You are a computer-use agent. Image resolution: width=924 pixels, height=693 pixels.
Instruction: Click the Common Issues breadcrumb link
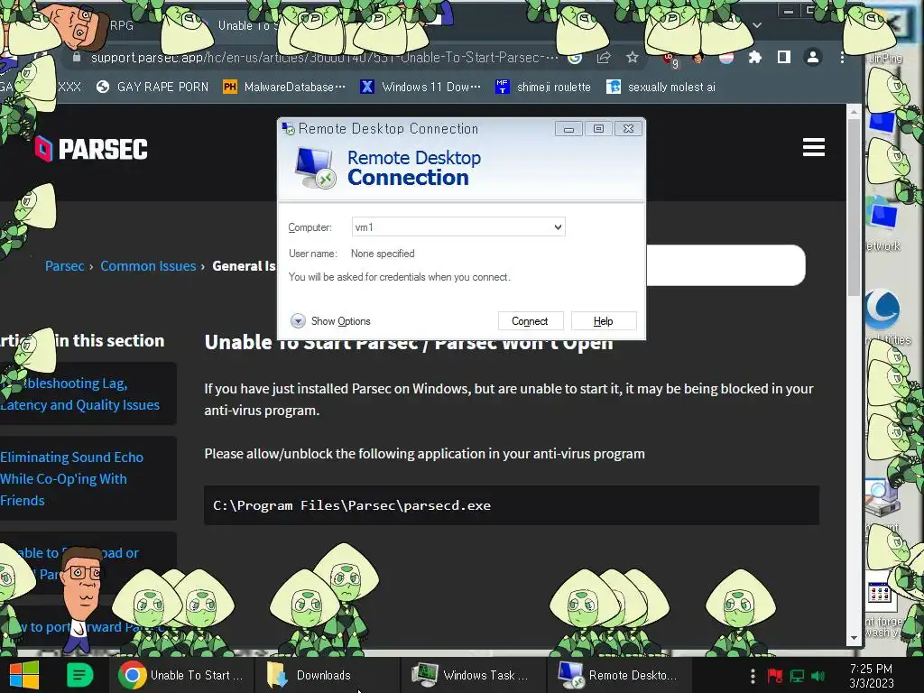tap(148, 266)
